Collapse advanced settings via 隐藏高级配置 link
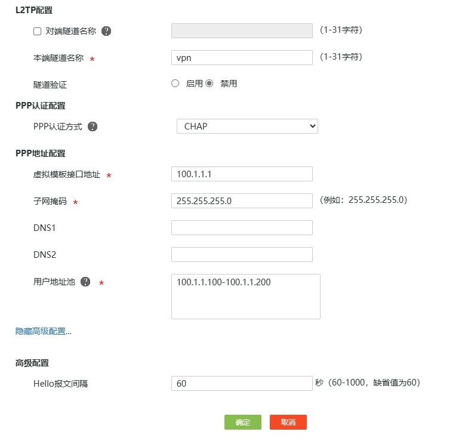Viewport: 465px width, 441px height. coord(44,331)
